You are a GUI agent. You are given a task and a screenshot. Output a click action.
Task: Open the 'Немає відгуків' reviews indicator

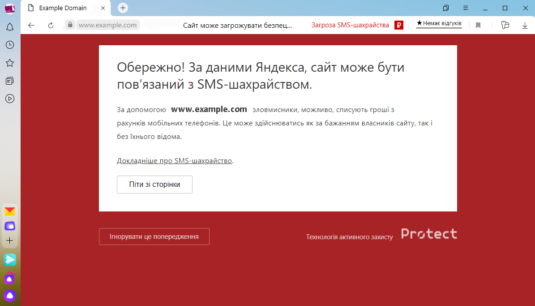coord(439,24)
